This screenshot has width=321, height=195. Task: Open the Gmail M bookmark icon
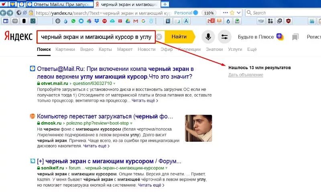(x=136, y=21)
